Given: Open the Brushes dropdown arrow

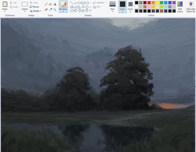Looking at the screenshot, I should coord(63,11).
